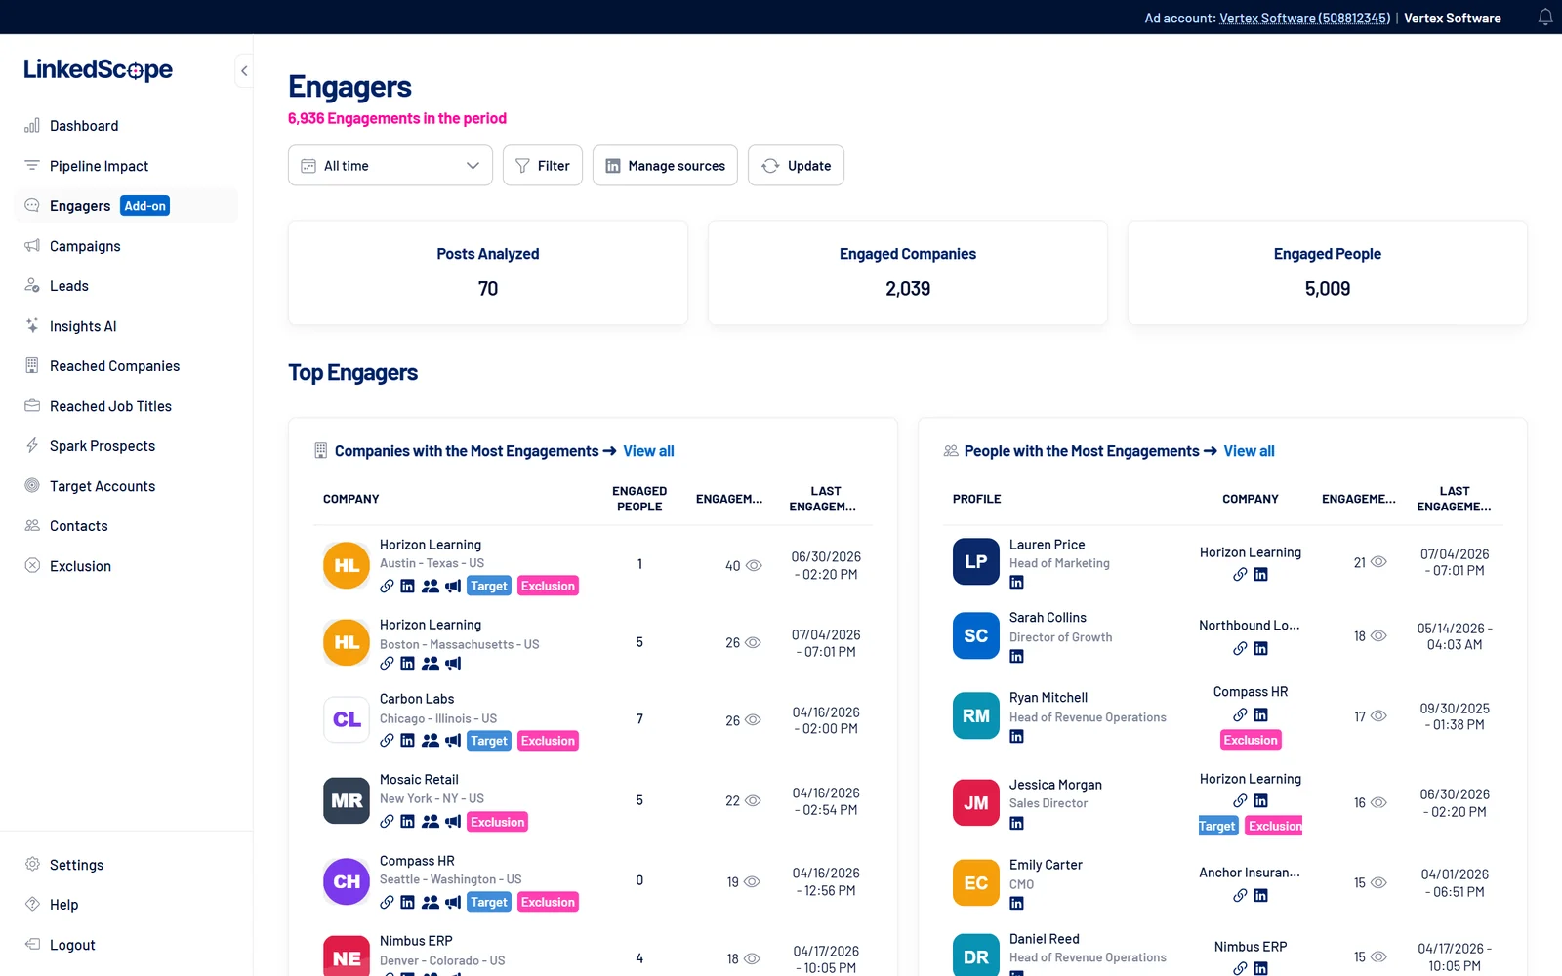This screenshot has width=1562, height=976.
Task: Click the megaphone icon in Horizon Learning Austin row
Action: [x=453, y=587]
